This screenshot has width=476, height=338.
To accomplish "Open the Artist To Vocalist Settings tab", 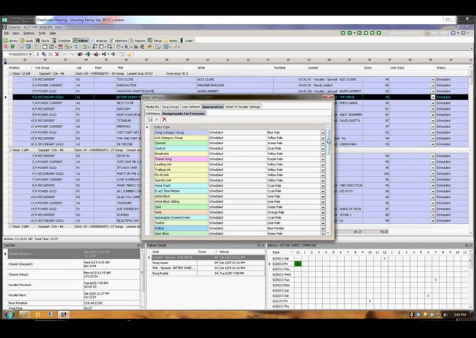I will click(x=243, y=107).
